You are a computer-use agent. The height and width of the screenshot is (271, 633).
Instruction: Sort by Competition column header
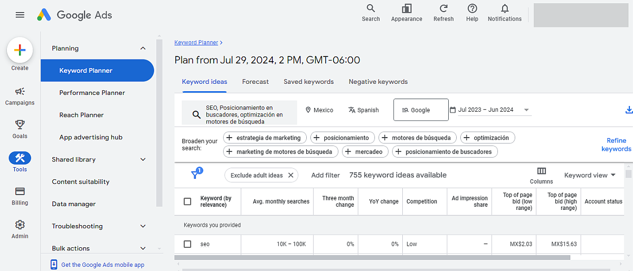(421, 201)
